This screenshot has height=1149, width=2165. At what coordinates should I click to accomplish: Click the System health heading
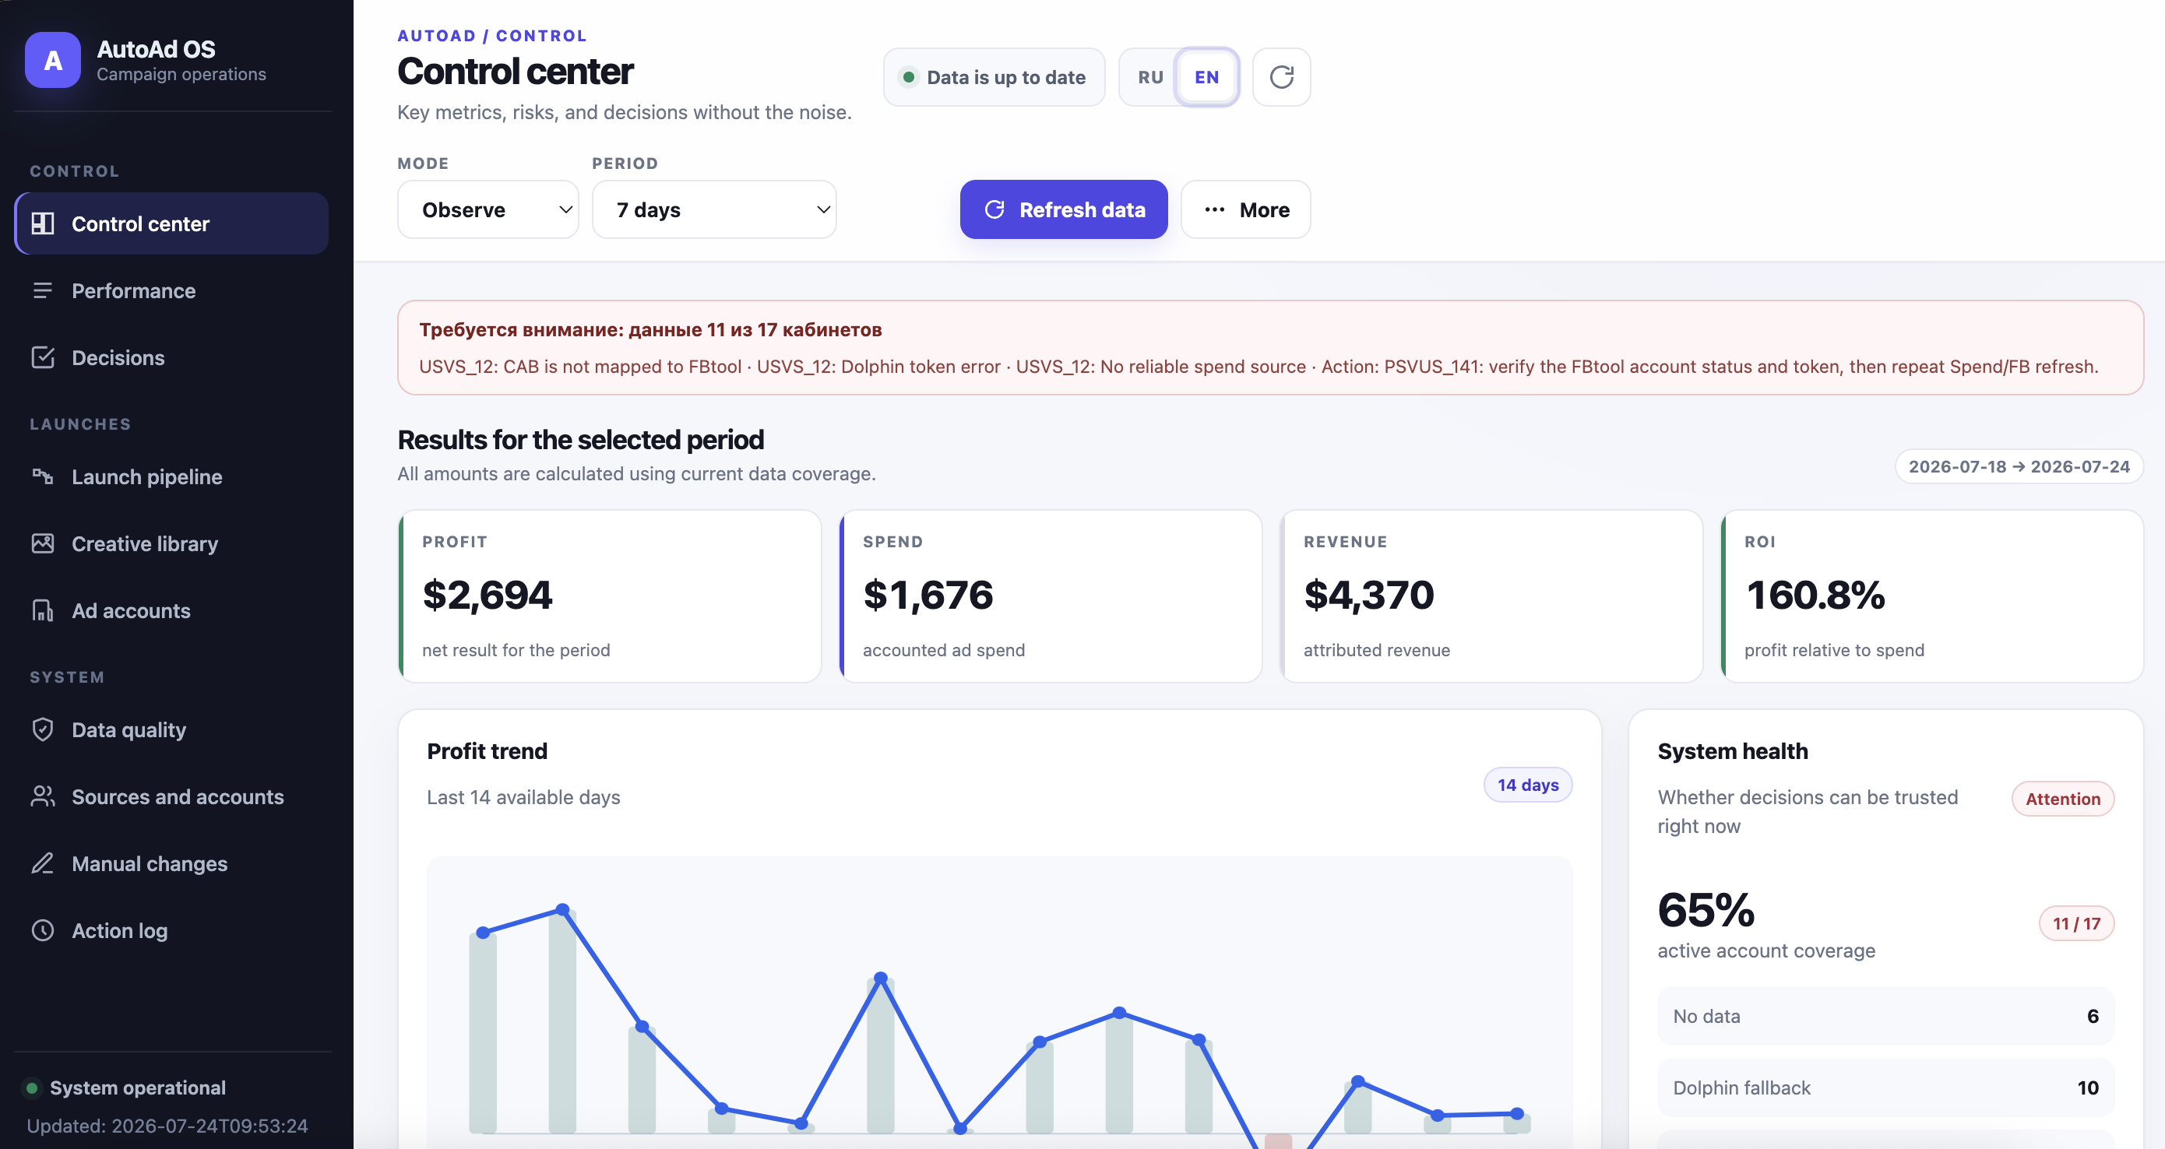[x=1732, y=751]
